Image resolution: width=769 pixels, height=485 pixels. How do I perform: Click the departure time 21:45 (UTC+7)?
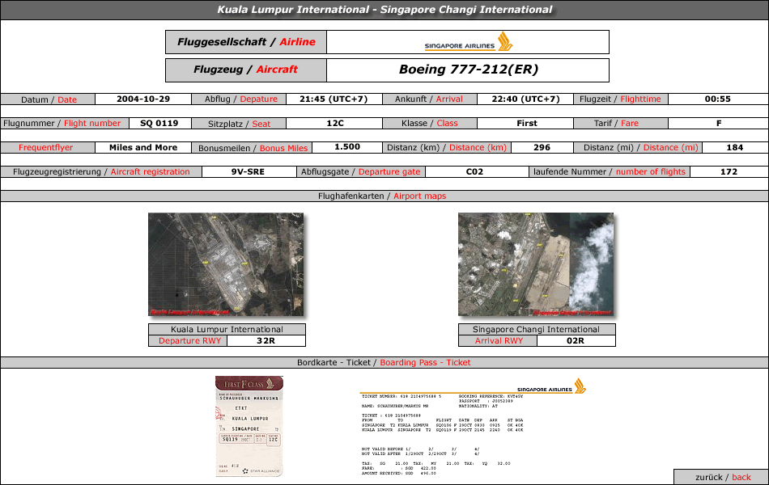(x=334, y=99)
